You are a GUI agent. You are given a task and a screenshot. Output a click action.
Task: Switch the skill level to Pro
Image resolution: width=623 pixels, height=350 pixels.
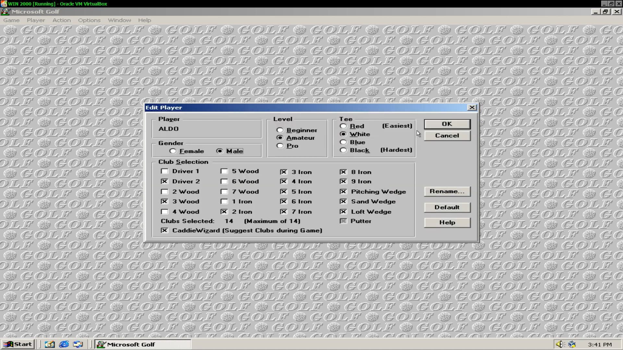tap(280, 146)
